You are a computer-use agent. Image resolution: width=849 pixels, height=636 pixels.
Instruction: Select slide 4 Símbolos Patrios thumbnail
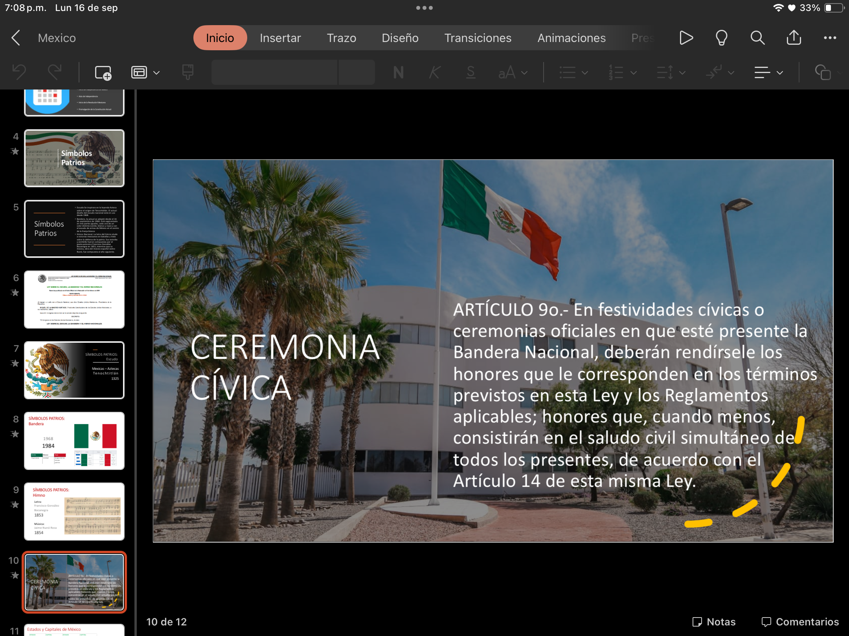(74, 158)
